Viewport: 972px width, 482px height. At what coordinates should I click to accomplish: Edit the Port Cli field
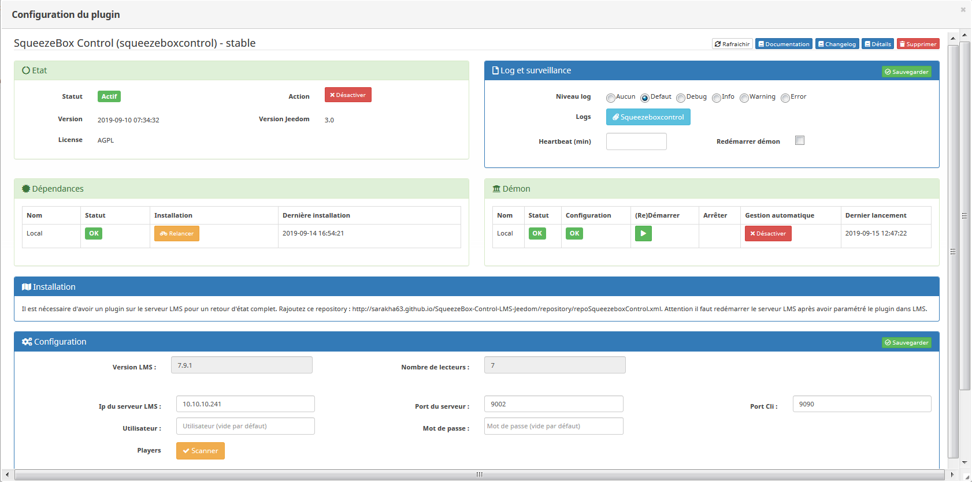(862, 404)
